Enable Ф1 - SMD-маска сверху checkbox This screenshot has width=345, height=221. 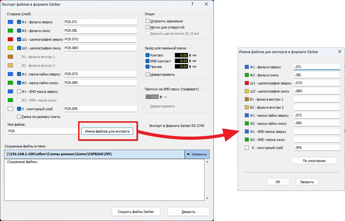pyautogui.click(x=19, y=91)
